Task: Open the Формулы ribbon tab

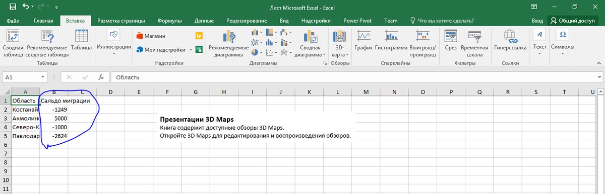Action: coord(169,21)
